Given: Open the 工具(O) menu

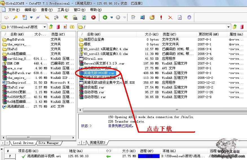Looking at the screenshot, I should tap(63, 10).
